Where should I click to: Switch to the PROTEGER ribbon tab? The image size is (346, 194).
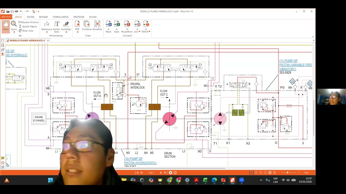(x=79, y=17)
